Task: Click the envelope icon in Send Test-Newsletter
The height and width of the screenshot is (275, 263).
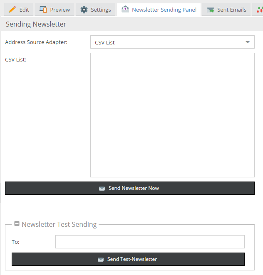Action: click(x=101, y=259)
